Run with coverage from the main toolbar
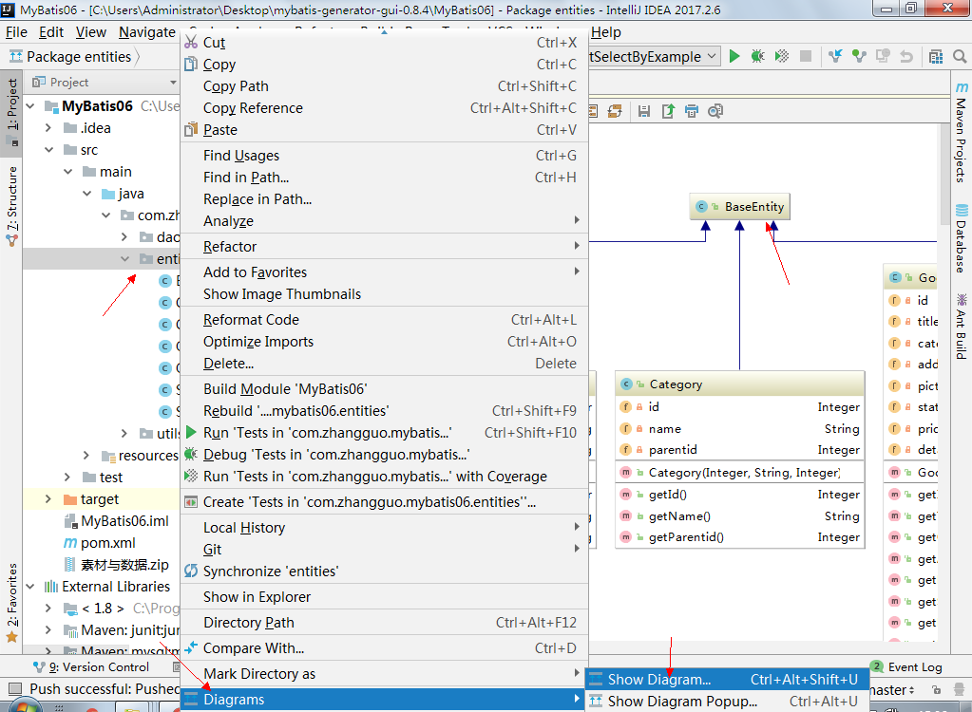The height and width of the screenshot is (712, 972). pyautogui.click(x=782, y=56)
